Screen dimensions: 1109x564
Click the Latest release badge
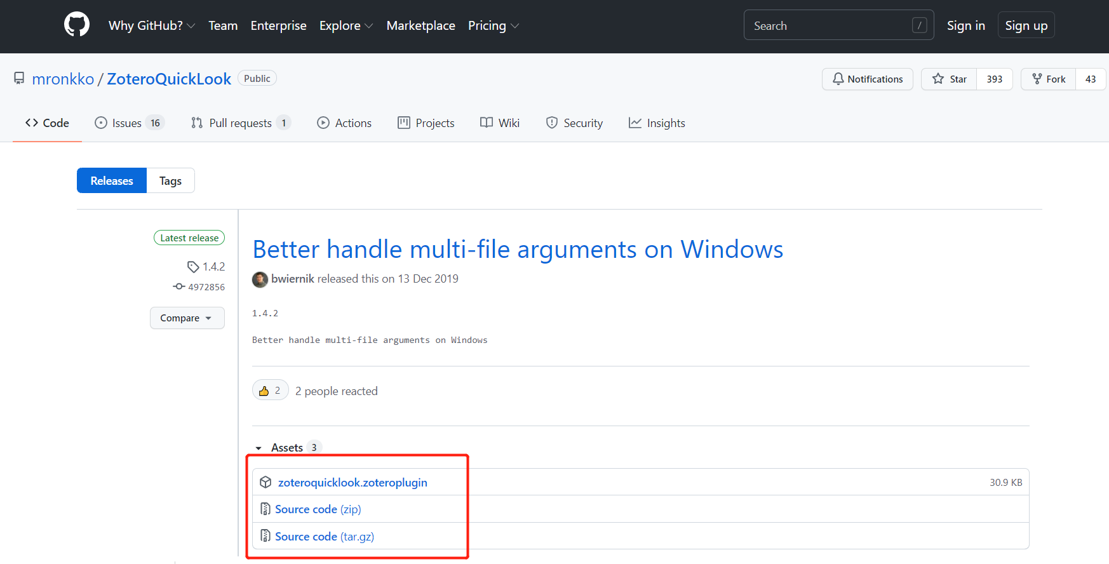point(189,238)
